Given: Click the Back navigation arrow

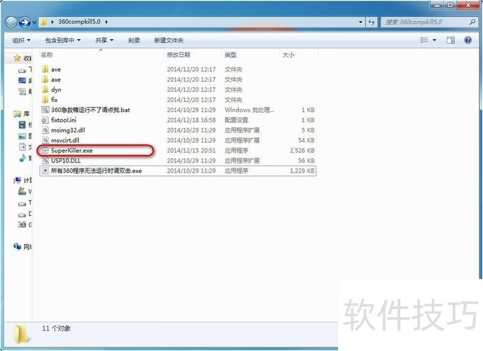Looking at the screenshot, I should 11,22.
